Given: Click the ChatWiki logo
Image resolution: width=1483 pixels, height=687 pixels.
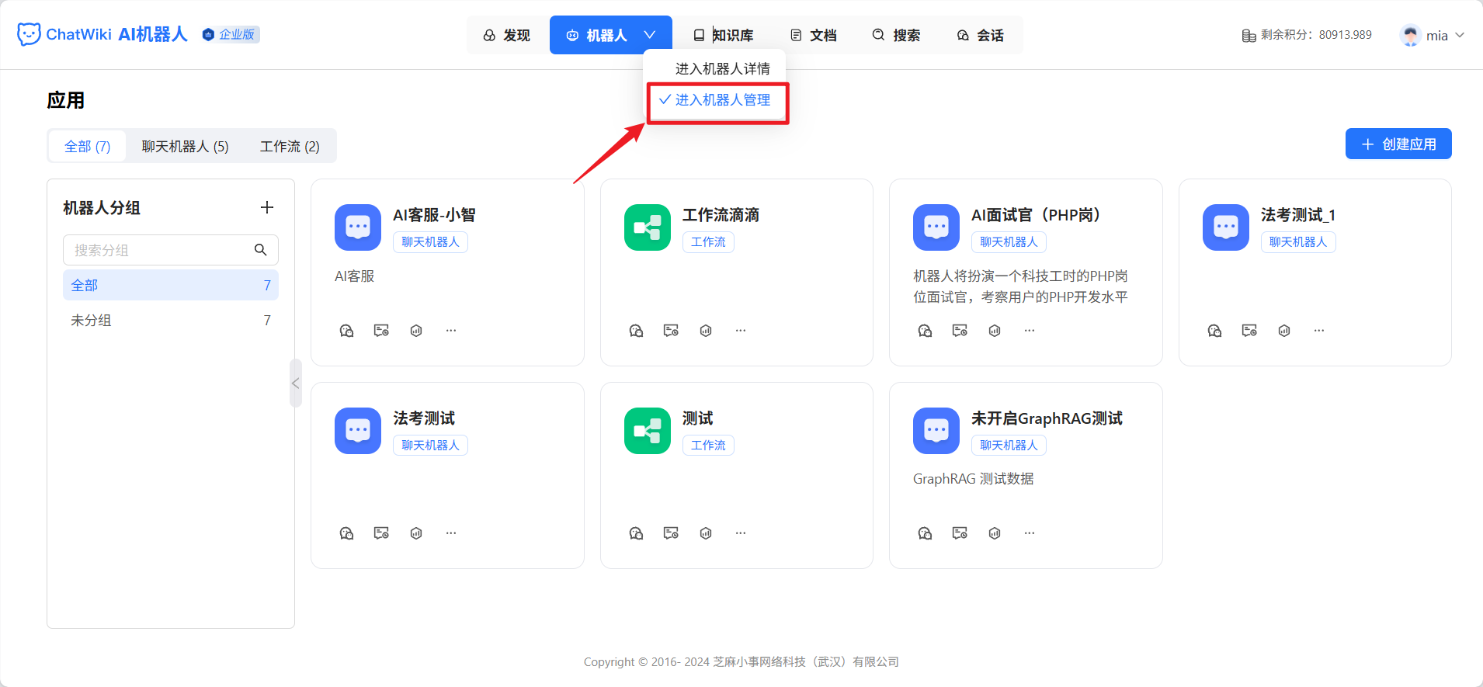Looking at the screenshot, I should coord(102,35).
